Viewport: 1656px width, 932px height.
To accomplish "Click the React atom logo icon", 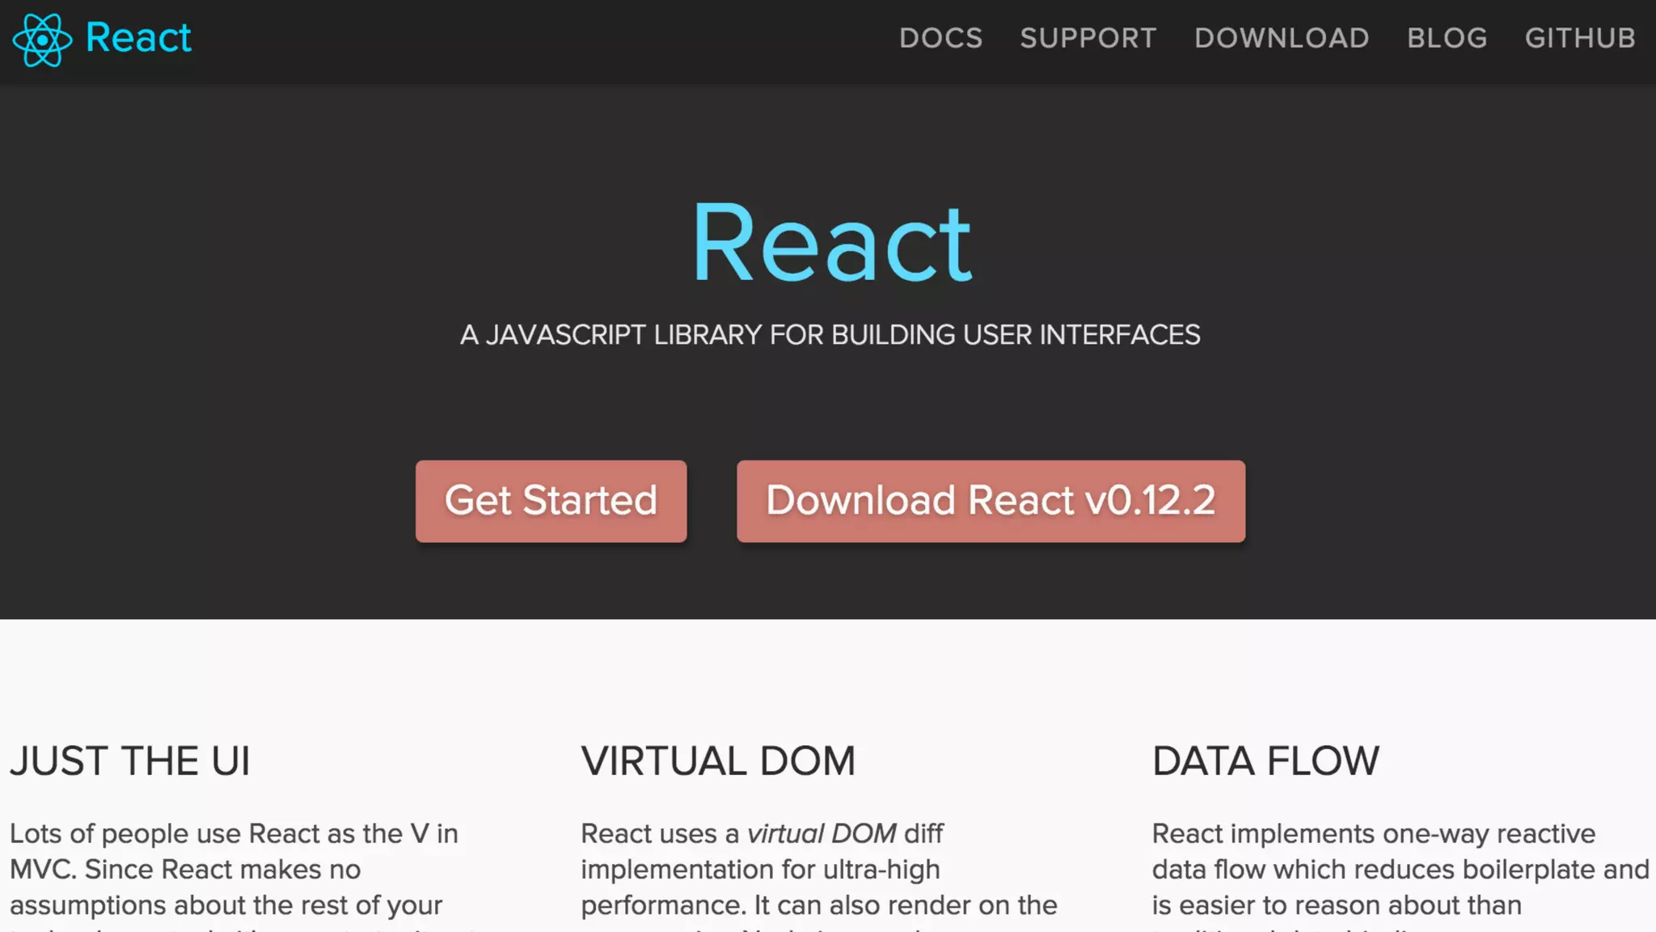I will (42, 39).
